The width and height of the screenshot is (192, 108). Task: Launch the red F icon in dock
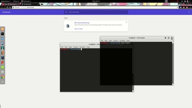click(2, 63)
